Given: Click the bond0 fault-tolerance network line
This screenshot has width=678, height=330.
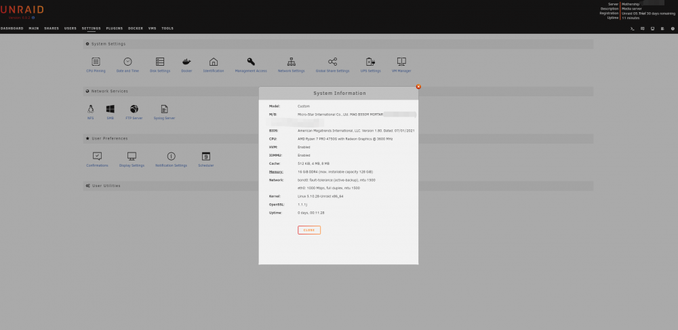Looking at the screenshot, I should click(x=336, y=180).
